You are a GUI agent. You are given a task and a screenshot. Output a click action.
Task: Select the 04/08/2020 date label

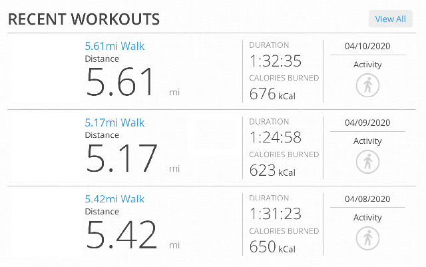[x=367, y=199]
